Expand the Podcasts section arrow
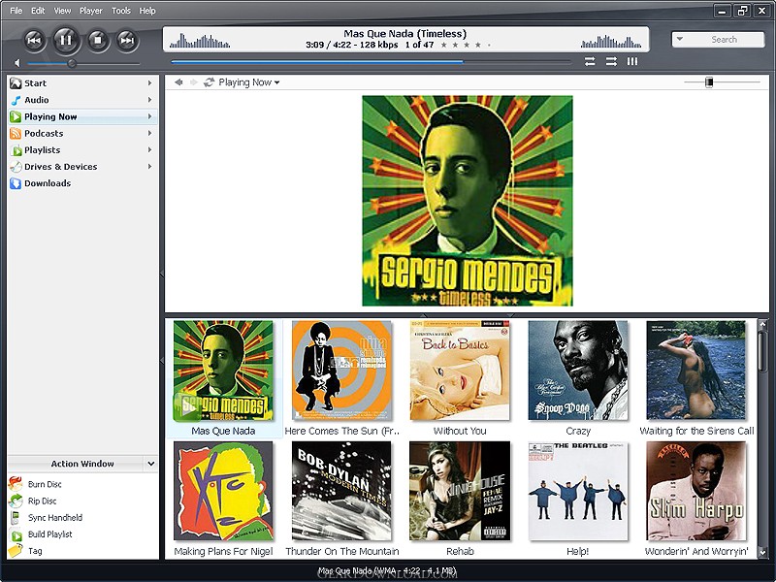776x582 pixels. tap(149, 133)
